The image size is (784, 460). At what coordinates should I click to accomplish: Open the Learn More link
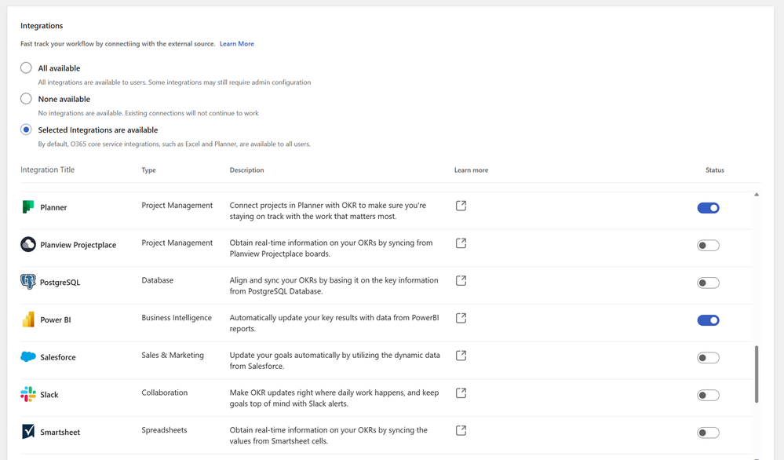pos(236,44)
